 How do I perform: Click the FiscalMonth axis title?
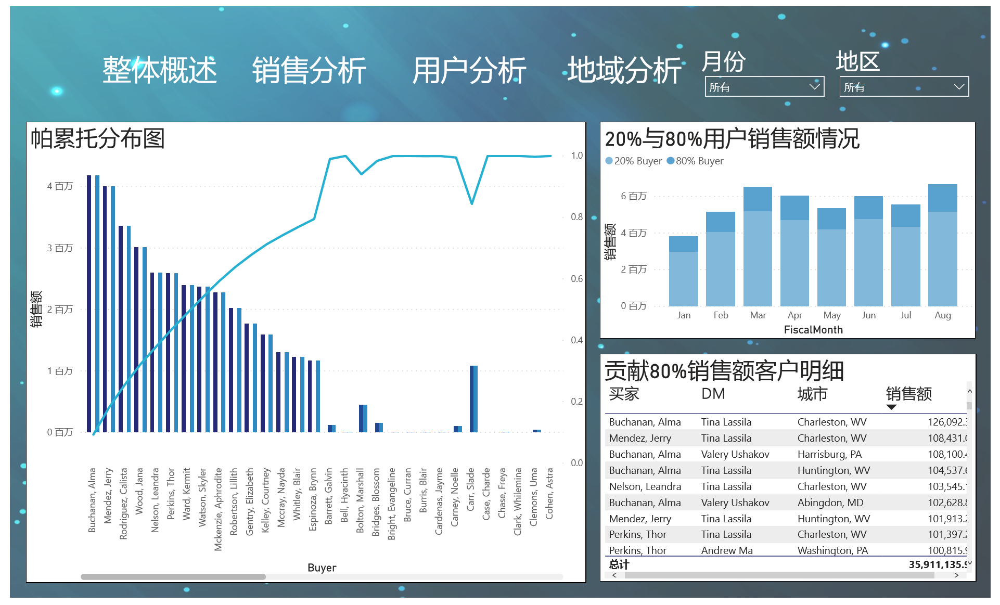[813, 330]
